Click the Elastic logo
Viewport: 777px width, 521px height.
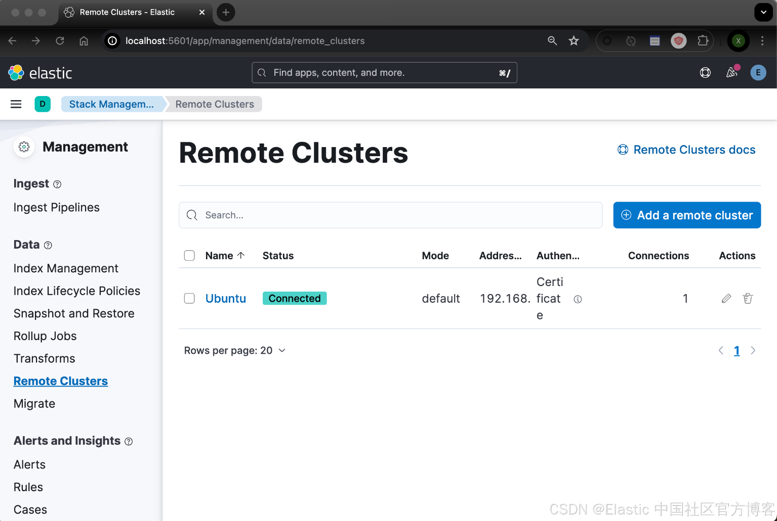(x=40, y=73)
